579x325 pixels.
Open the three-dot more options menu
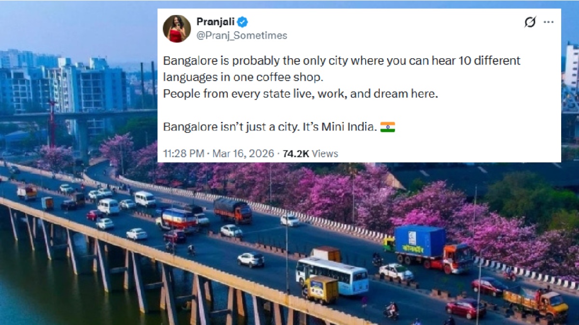pos(549,22)
